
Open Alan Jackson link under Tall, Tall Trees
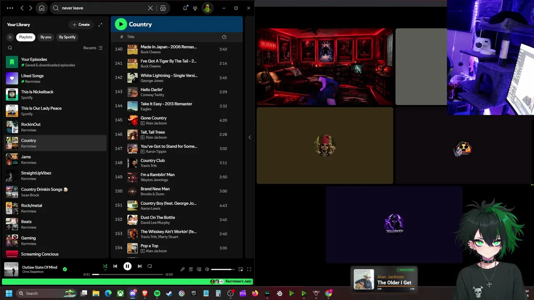[x=156, y=137]
